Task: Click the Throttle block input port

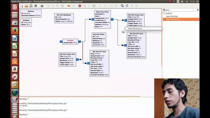Action: (x=61, y=42)
